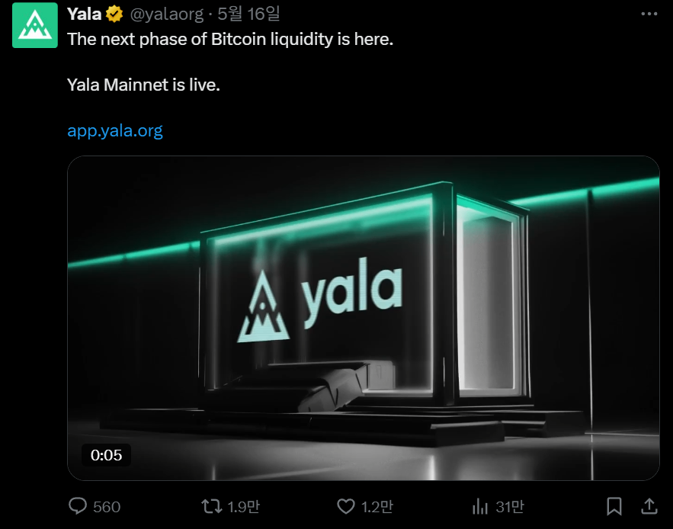Viewport: 673px width, 529px height.
Task: Bookmark the Yala Mainnet post
Action: [614, 506]
